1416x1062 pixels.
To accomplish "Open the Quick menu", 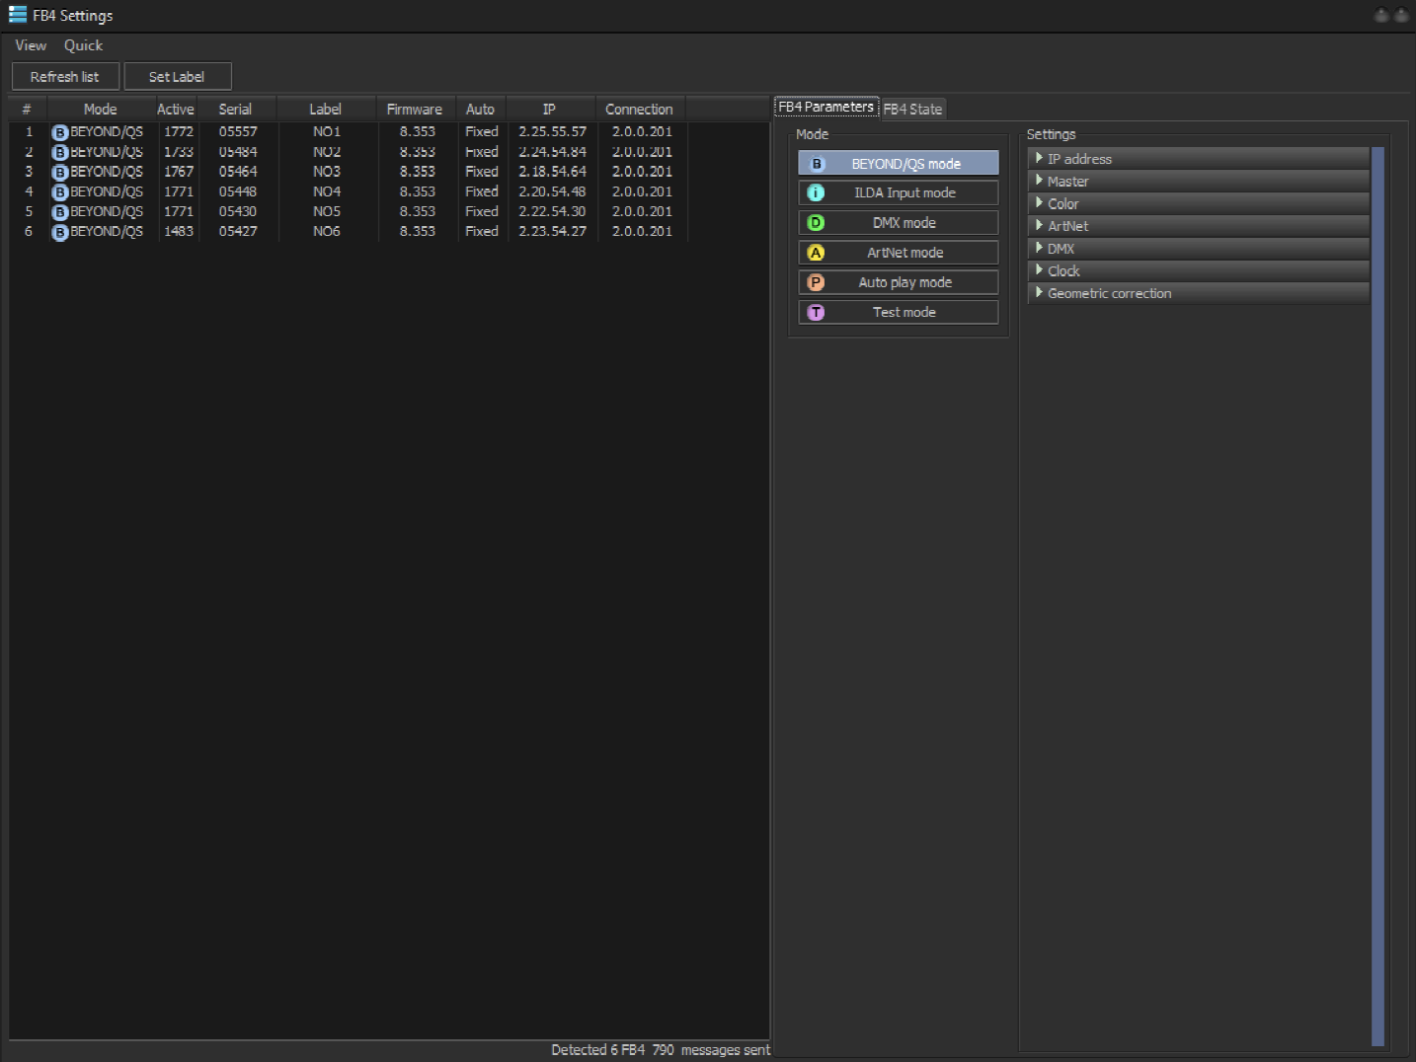I will tap(83, 45).
